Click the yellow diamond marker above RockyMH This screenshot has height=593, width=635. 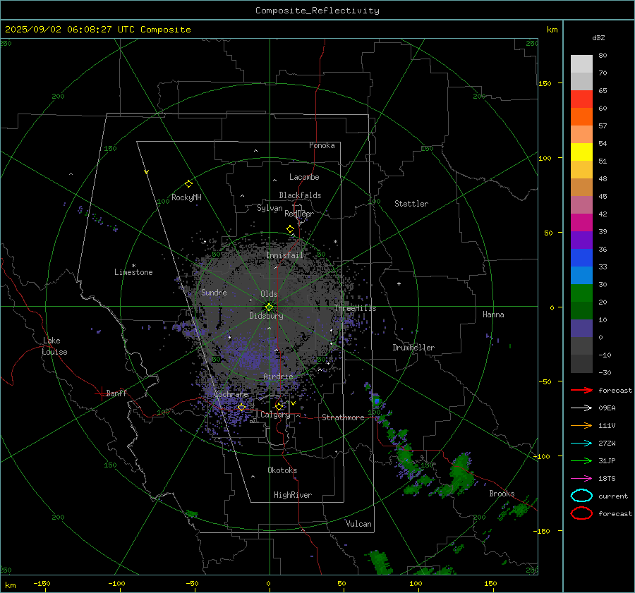click(x=188, y=184)
